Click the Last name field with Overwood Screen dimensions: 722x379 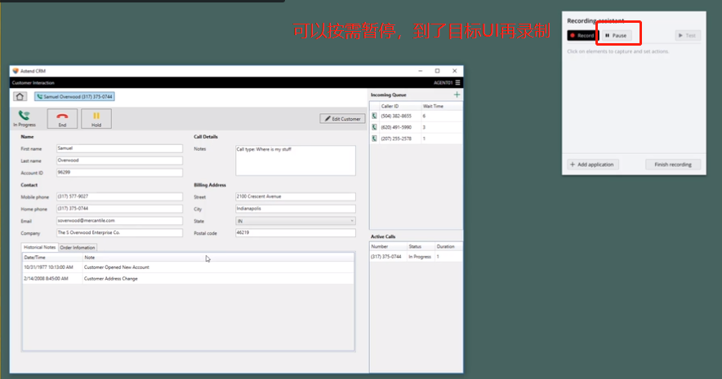[x=120, y=161]
